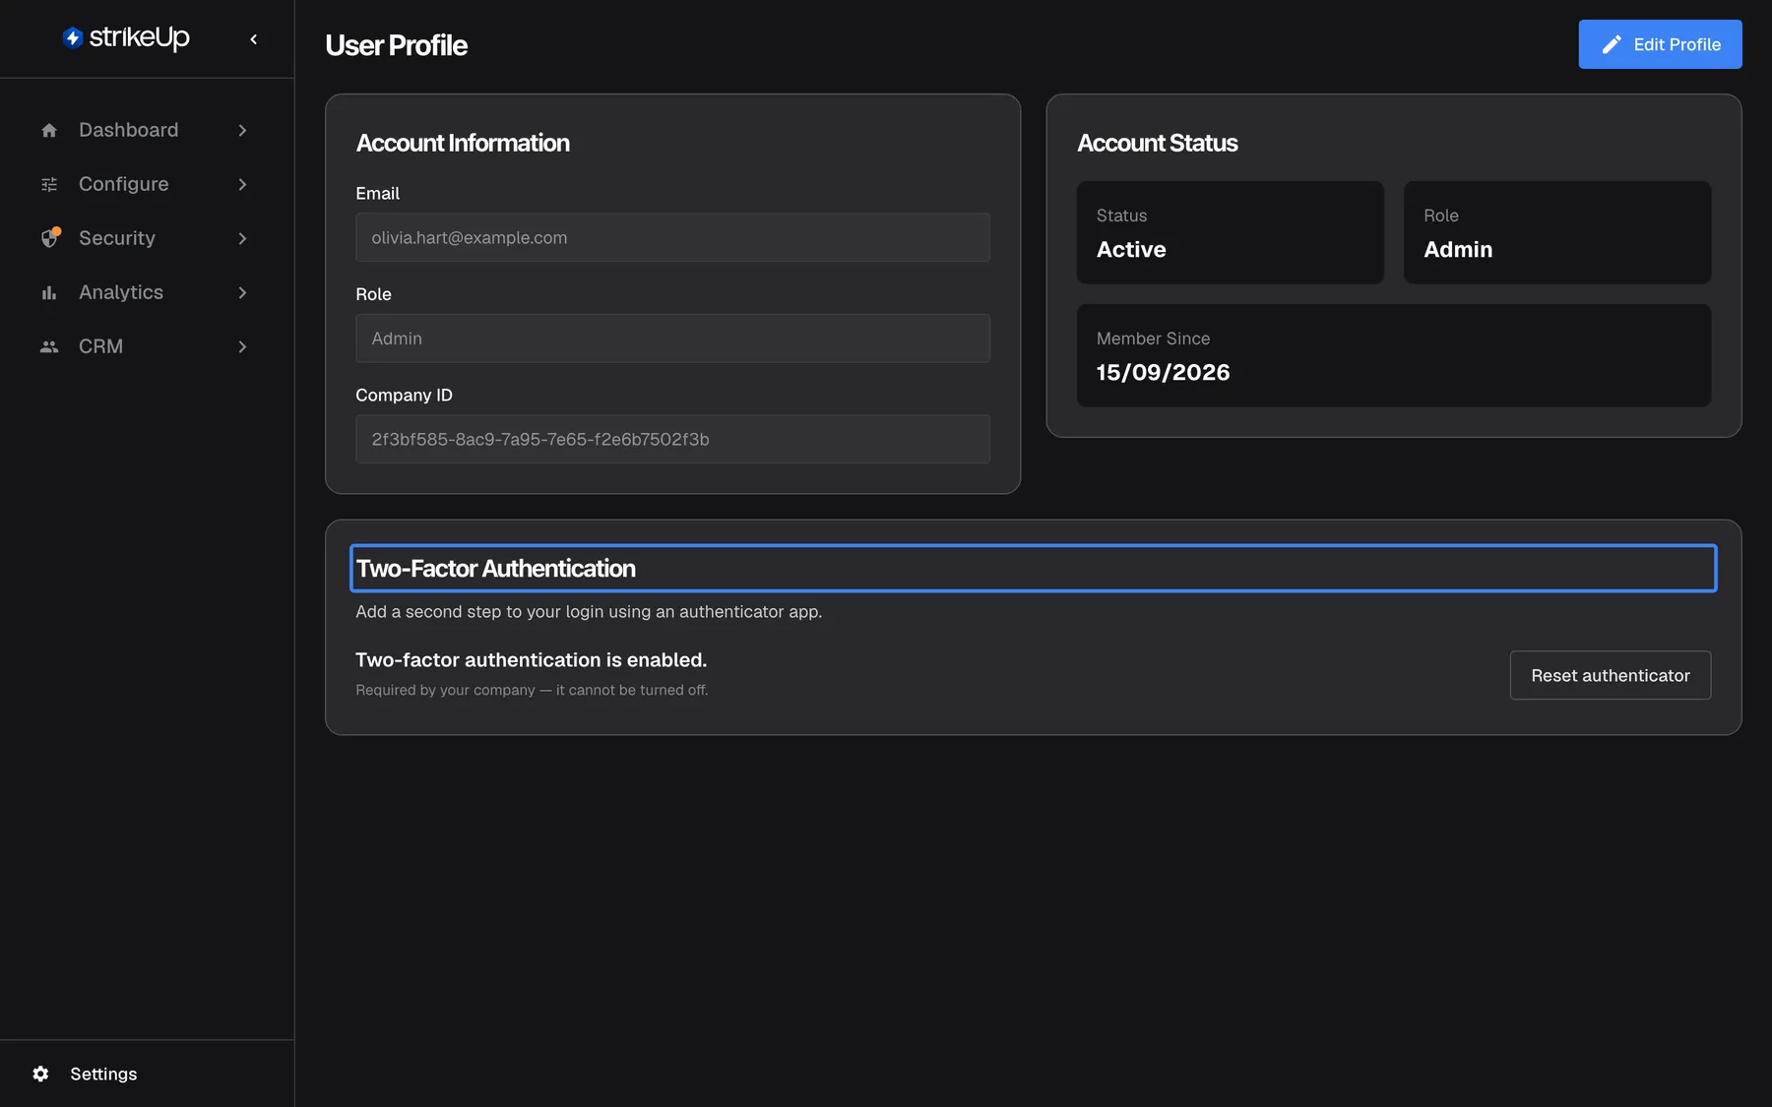Screen dimensions: 1772x1107
Task: Click the Status Active card
Action: click(x=1231, y=232)
